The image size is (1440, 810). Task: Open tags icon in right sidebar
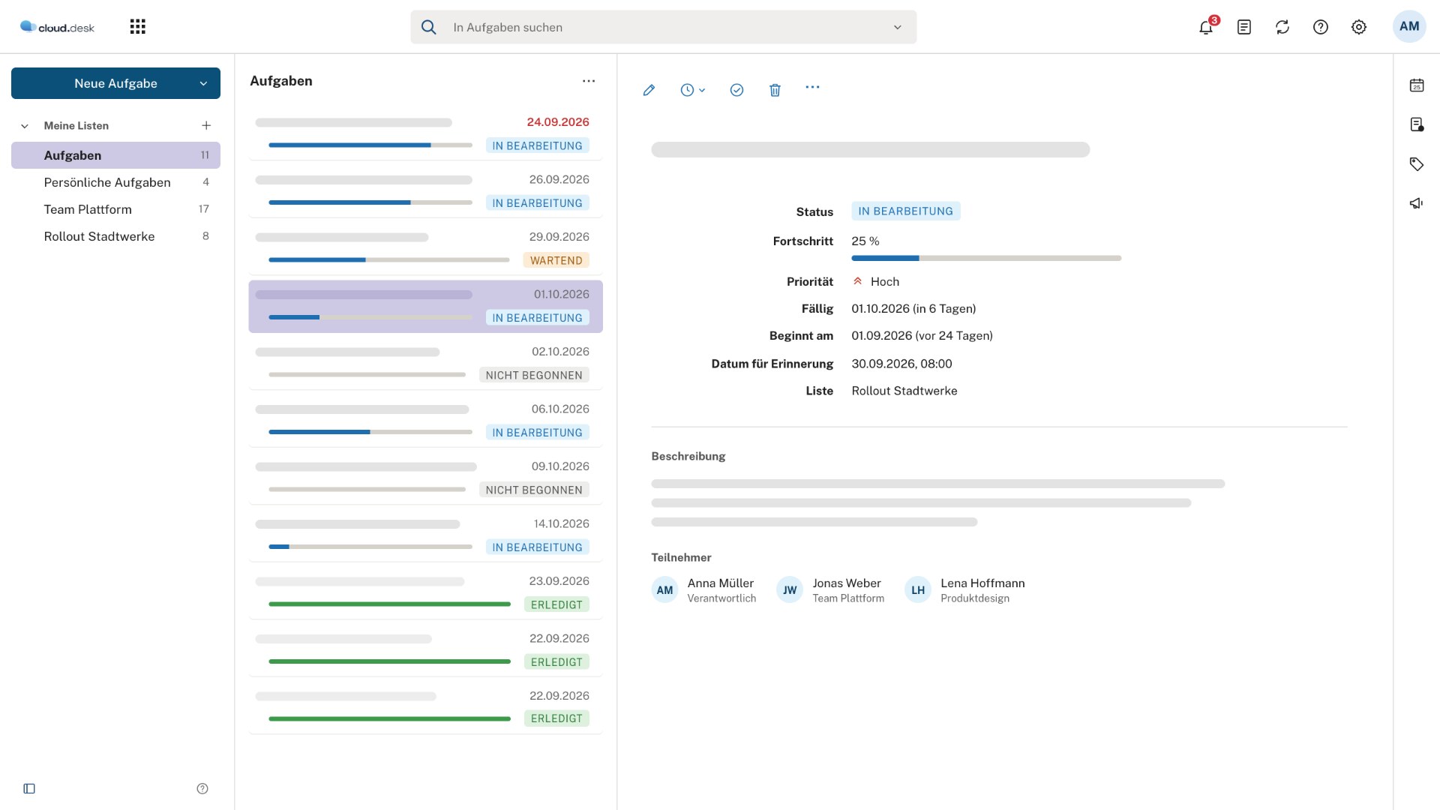(1417, 164)
